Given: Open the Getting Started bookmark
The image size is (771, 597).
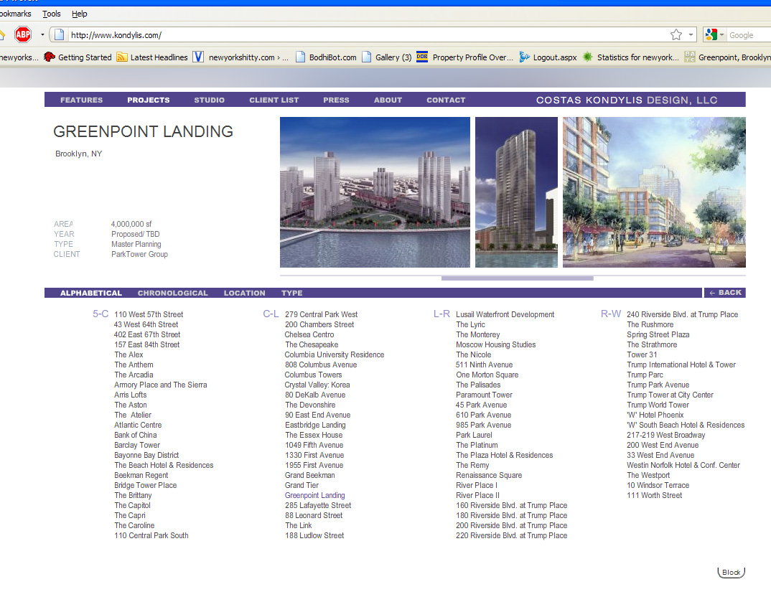Looking at the screenshot, I should point(78,57).
